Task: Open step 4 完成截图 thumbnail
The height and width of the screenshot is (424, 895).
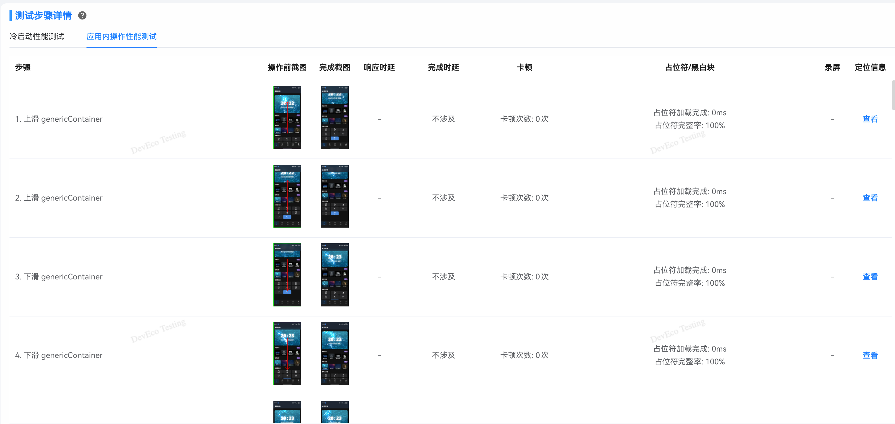Action: coord(335,354)
